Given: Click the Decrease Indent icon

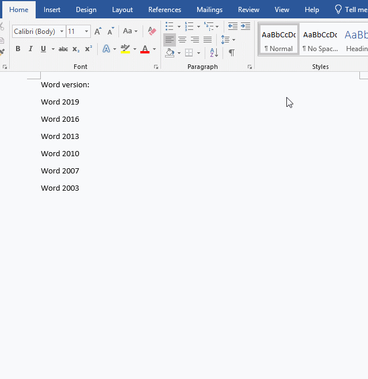Looking at the screenshot, I should [x=233, y=26].
